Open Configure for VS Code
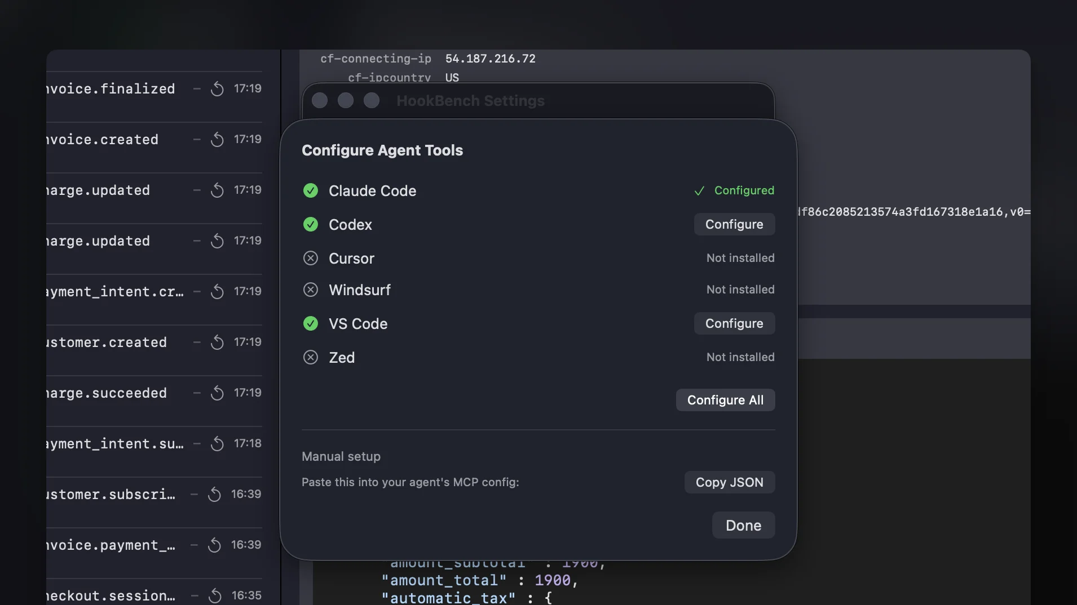The height and width of the screenshot is (605, 1077). 734,323
